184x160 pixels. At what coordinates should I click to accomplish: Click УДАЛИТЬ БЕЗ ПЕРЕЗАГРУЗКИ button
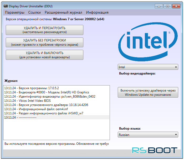[x=45, y=42]
